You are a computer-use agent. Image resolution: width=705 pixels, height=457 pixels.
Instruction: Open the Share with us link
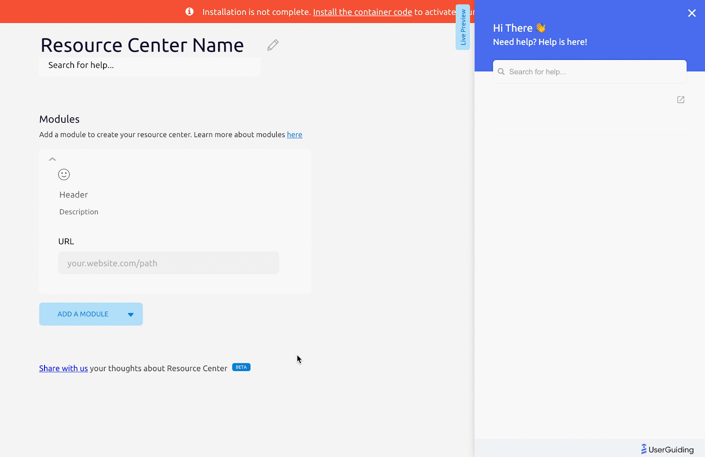coord(63,368)
